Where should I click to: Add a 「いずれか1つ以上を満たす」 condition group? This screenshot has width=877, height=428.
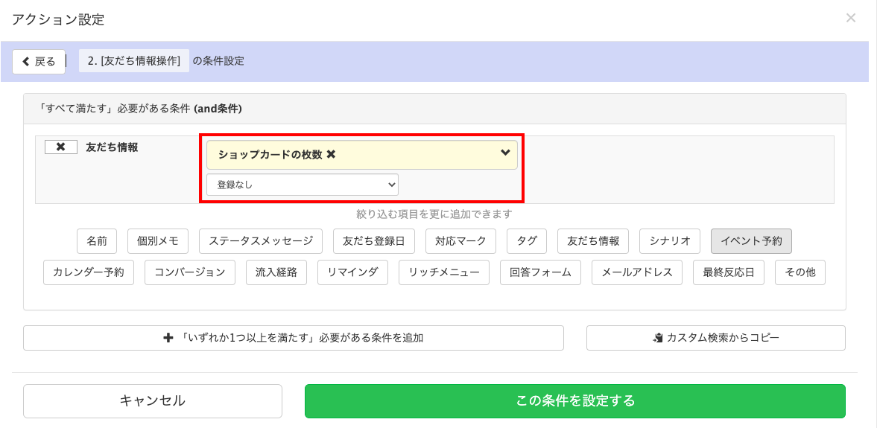click(294, 338)
